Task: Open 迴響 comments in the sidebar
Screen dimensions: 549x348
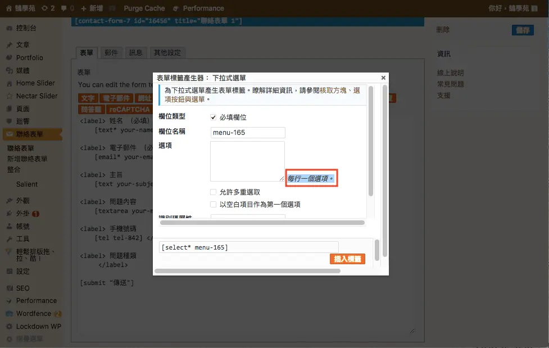Action: coord(23,121)
